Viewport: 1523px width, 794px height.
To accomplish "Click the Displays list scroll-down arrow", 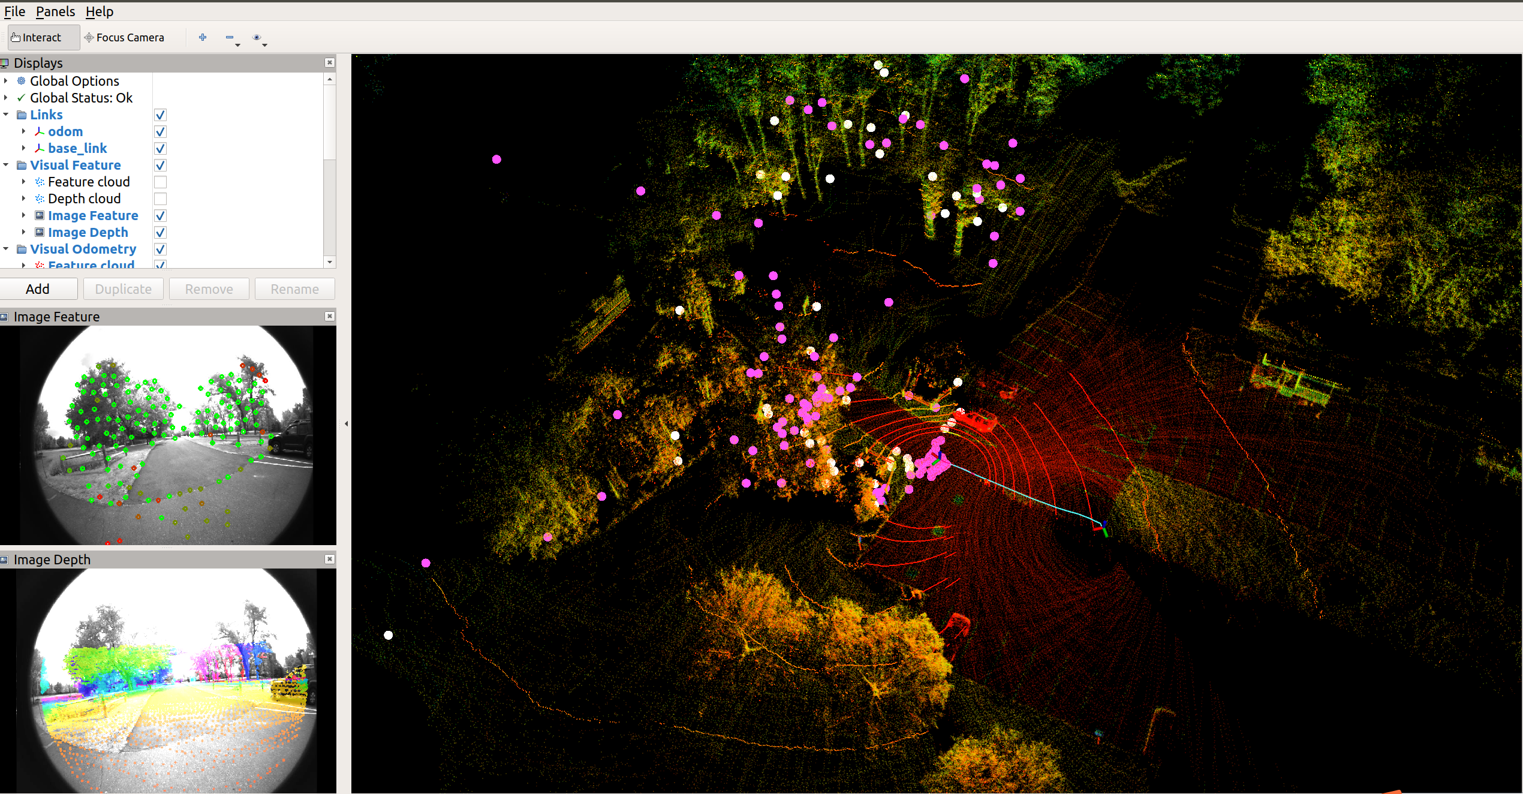I will (x=329, y=262).
